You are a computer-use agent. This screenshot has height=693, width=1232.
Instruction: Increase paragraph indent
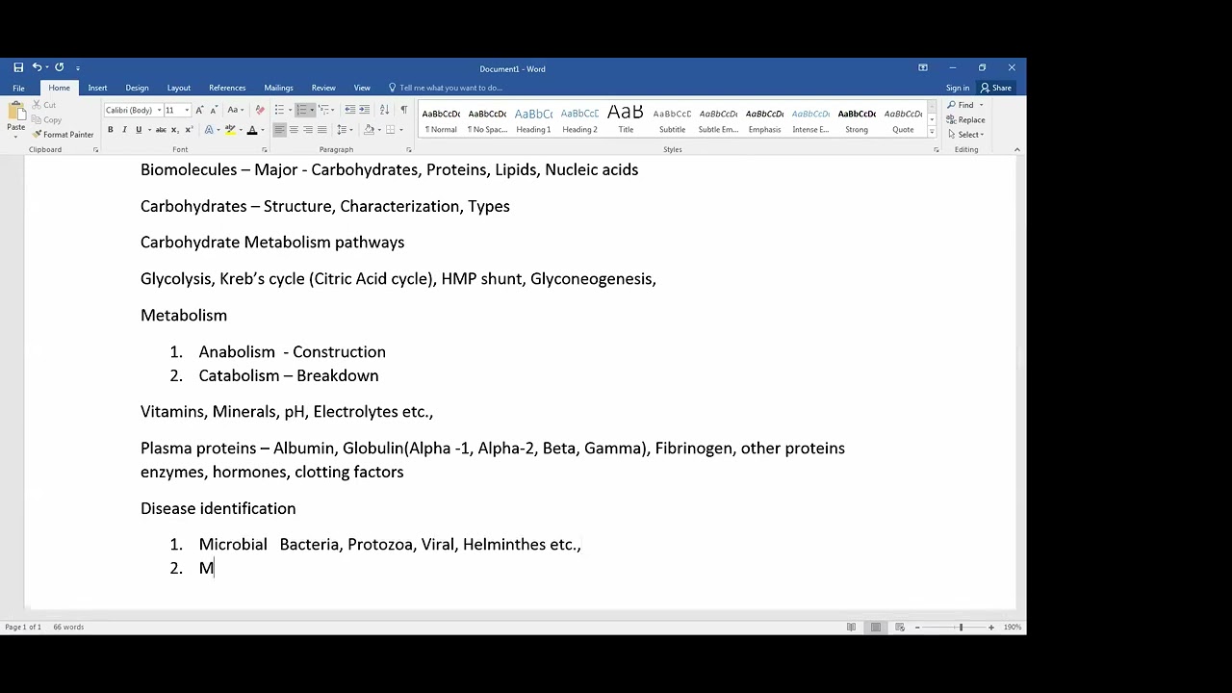click(x=364, y=110)
